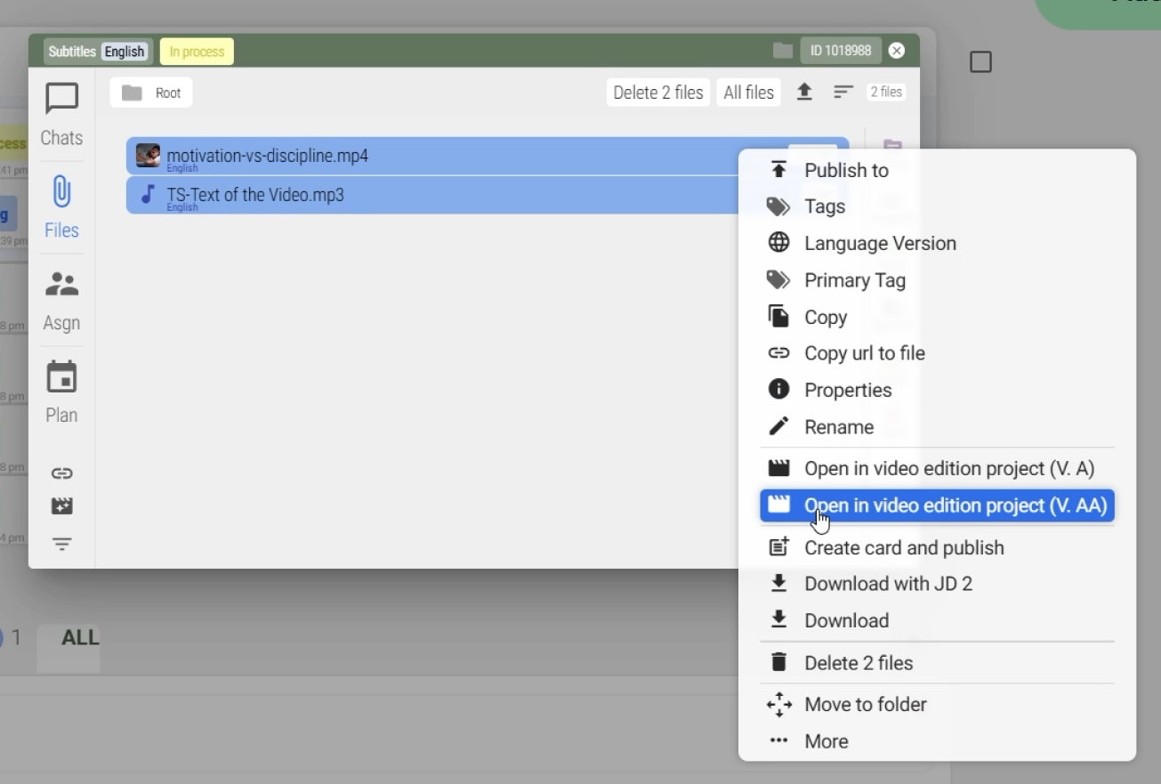Expand the More menu entry
1161x784 pixels.
coord(826,741)
